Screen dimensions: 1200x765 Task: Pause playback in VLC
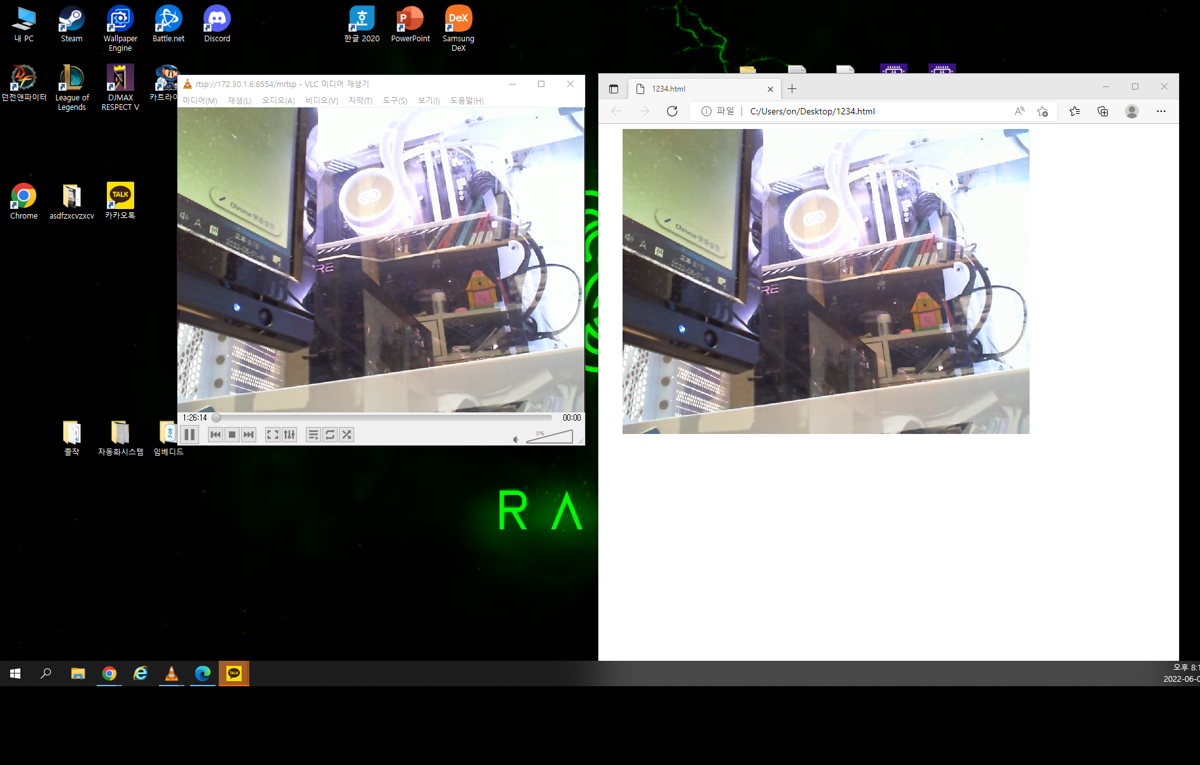(190, 435)
